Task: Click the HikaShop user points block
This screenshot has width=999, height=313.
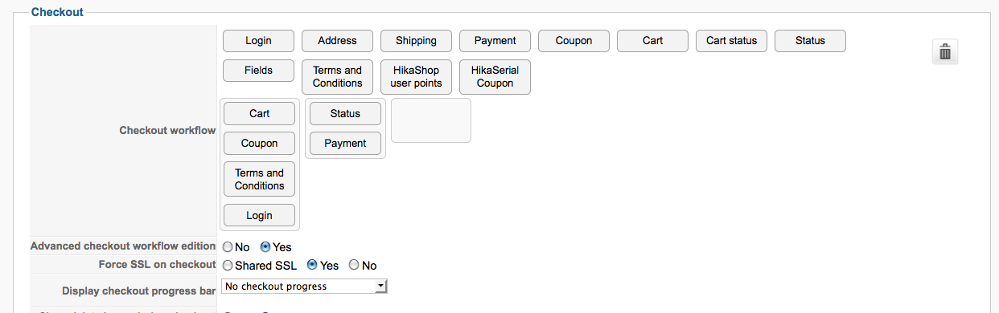Action: (x=416, y=77)
